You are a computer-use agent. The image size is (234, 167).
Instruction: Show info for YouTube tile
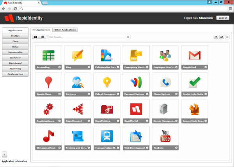[176, 148]
